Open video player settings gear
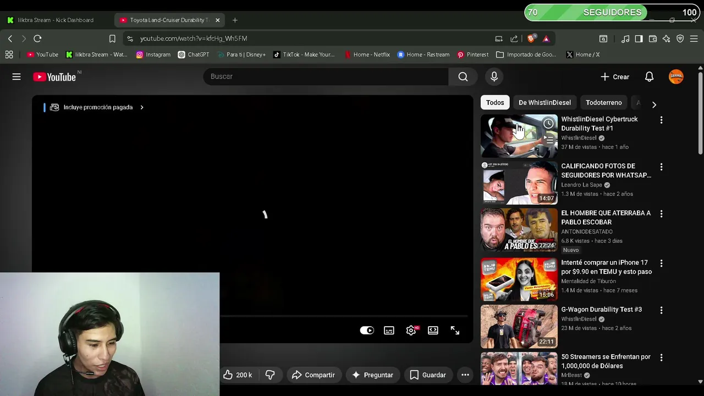 411,331
